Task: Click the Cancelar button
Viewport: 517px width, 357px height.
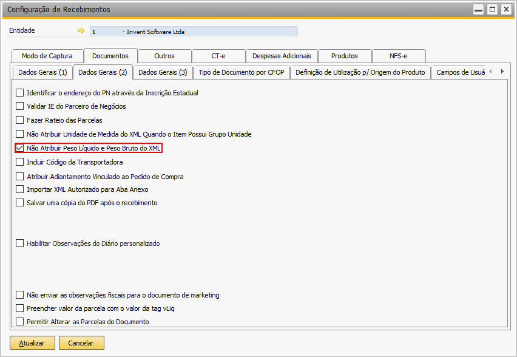Action: [81, 343]
